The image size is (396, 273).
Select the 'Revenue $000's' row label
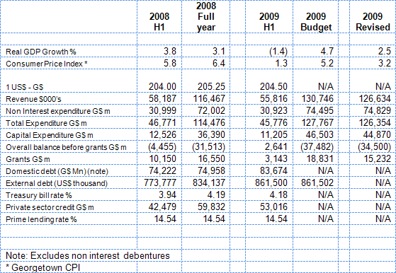click(x=33, y=99)
